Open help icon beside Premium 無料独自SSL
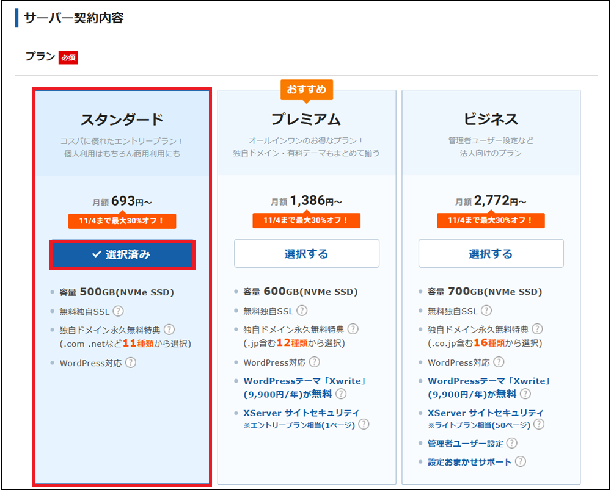 tap(302, 311)
